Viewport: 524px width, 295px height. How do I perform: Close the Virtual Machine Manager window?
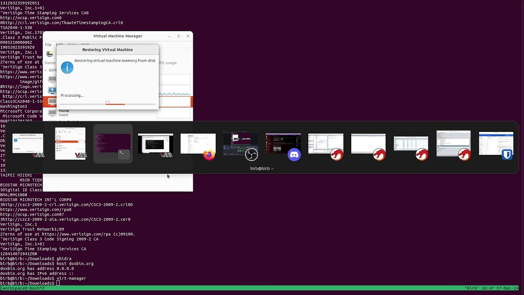(x=188, y=36)
